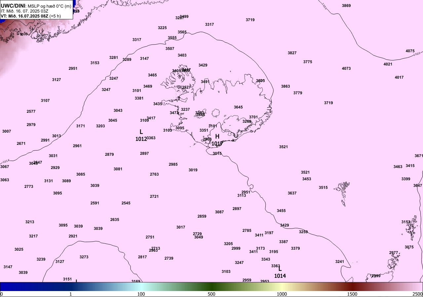Click the value 3869 on the map
423x297 pixels.
[346, 6]
